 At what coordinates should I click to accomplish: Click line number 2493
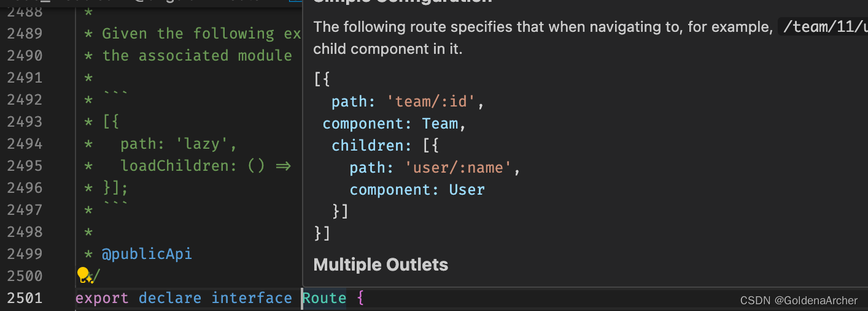pyautogui.click(x=25, y=122)
